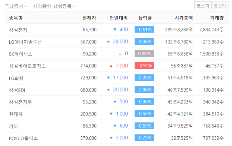Click the volume 213,983주

click(x=213, y=42)
